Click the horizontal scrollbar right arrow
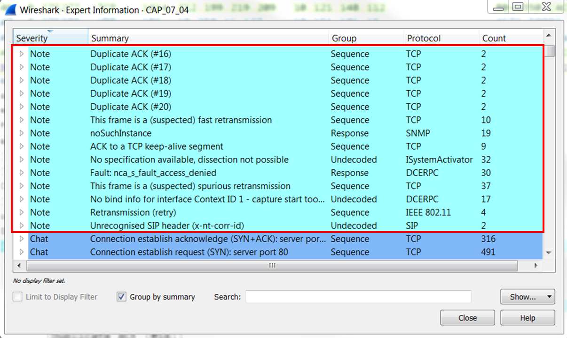The width and height of the screenshot is (567, 338). pos(536,266)
